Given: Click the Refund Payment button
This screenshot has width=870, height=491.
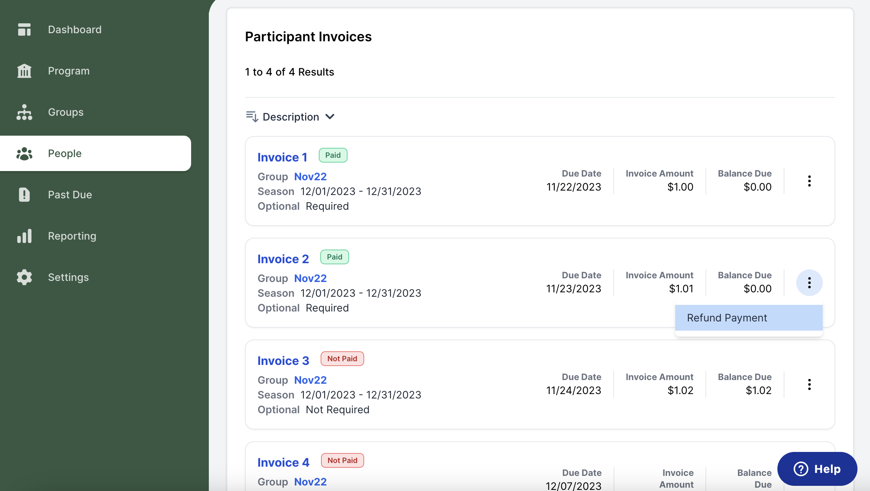Looking at the screenshot, I should [726, 317].
